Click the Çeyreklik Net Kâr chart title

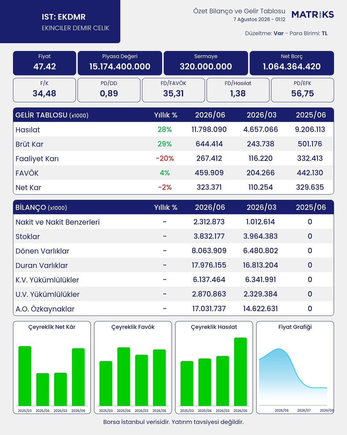[52, 327]
